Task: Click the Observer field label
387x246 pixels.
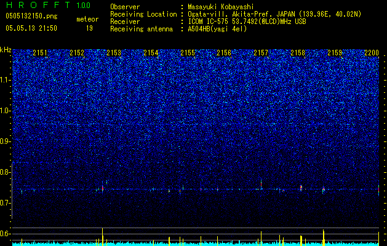Action: pyautogui.click(x=125, y=7)
